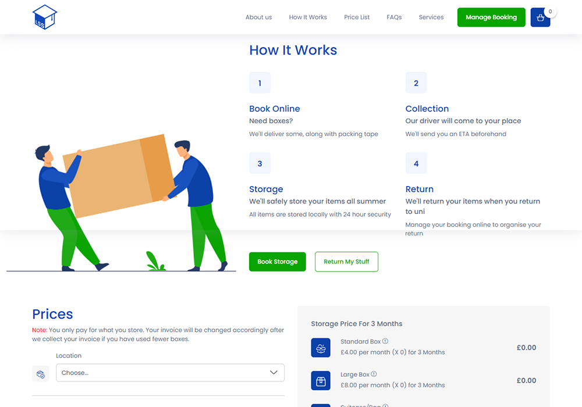Click the Large Box blue icon
This screenshot has height=407, width=582.
[321, 381]
